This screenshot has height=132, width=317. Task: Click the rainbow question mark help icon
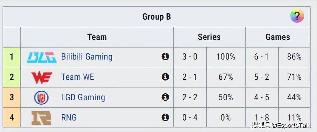pyautogui.click(x=297, y=16)
